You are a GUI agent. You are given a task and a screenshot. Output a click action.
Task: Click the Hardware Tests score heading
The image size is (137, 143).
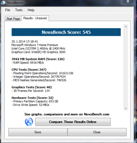pos(33,98)
